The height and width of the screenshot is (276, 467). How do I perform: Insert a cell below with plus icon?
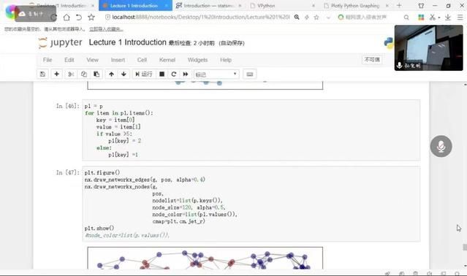point(56,74)
